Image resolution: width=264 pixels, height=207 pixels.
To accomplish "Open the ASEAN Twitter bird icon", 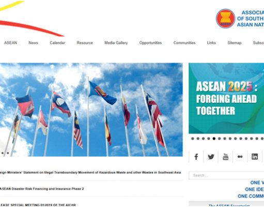I will point(211,157).
